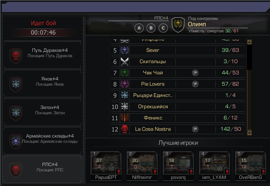Click the flag icon on Pie Lovers row
The height and width of the screenshot is (186, 270).
click(x=195, y=84)
